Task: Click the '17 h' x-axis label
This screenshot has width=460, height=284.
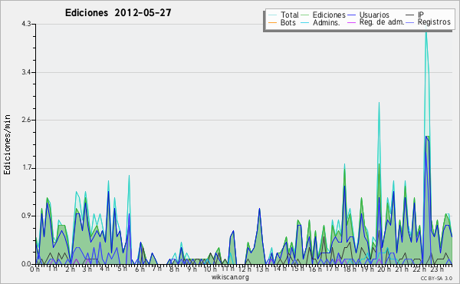Action: [332, 269]
